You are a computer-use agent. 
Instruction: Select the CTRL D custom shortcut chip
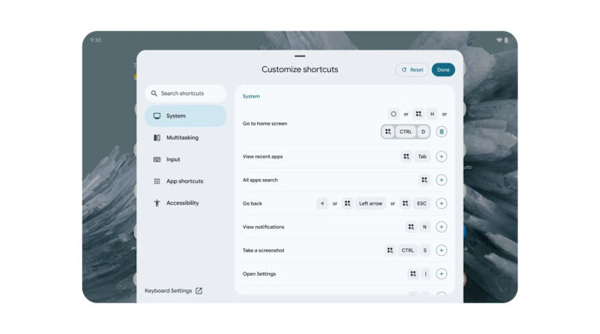coord(405,132)
